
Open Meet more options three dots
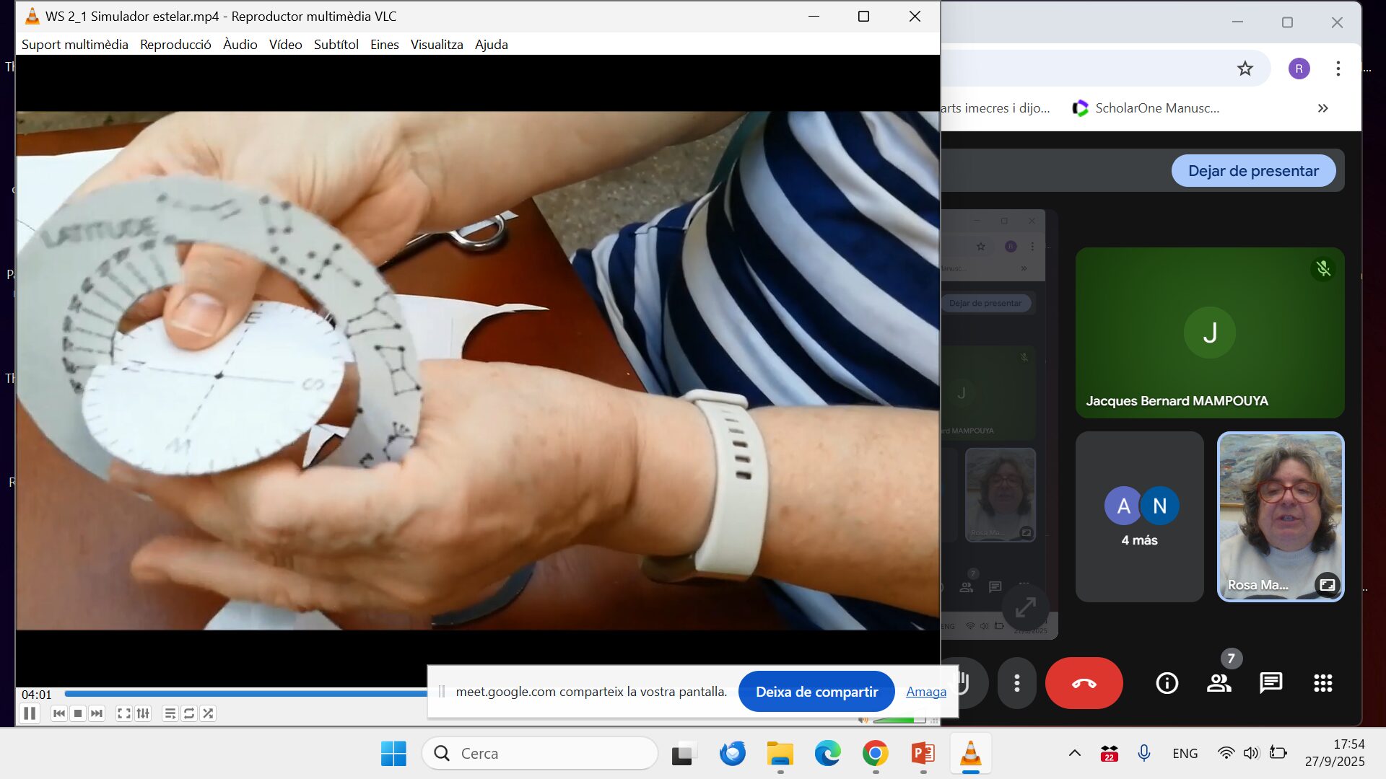(1016, 683)
